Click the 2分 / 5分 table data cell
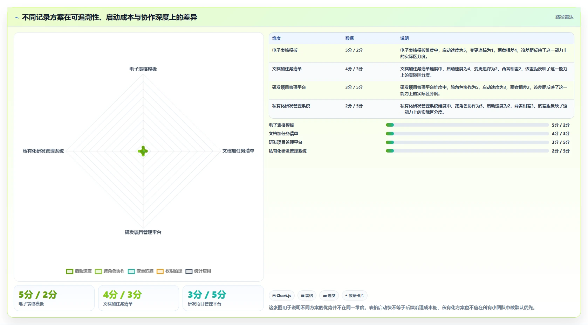Screen dimensions: 588x325 click(x=354, y=106)
